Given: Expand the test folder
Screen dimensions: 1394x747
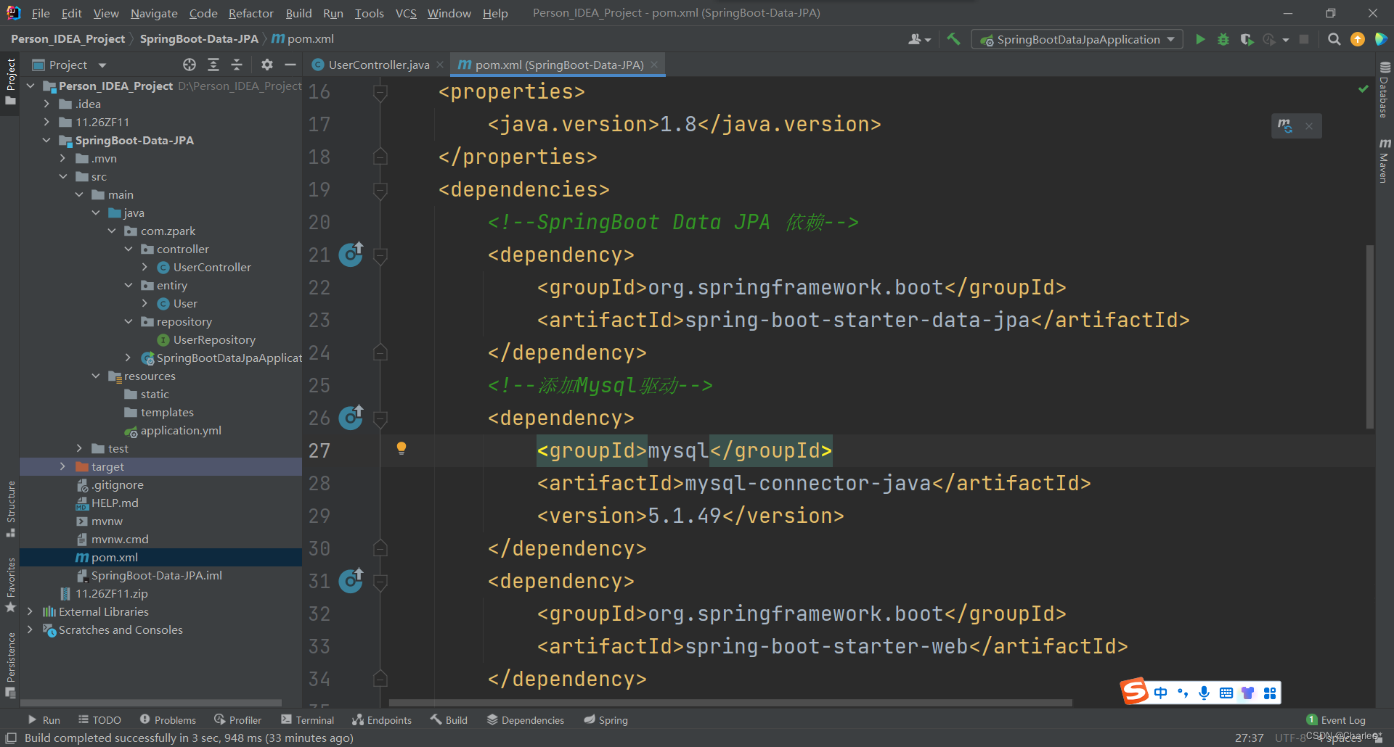Looking at the screenshot, I should [x=79, y=448].
